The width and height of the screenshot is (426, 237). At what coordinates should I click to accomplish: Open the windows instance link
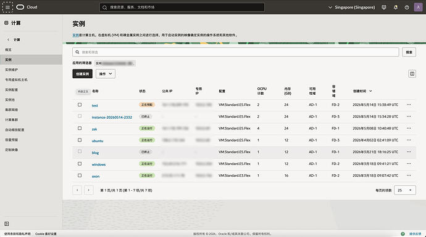[99, 164]
